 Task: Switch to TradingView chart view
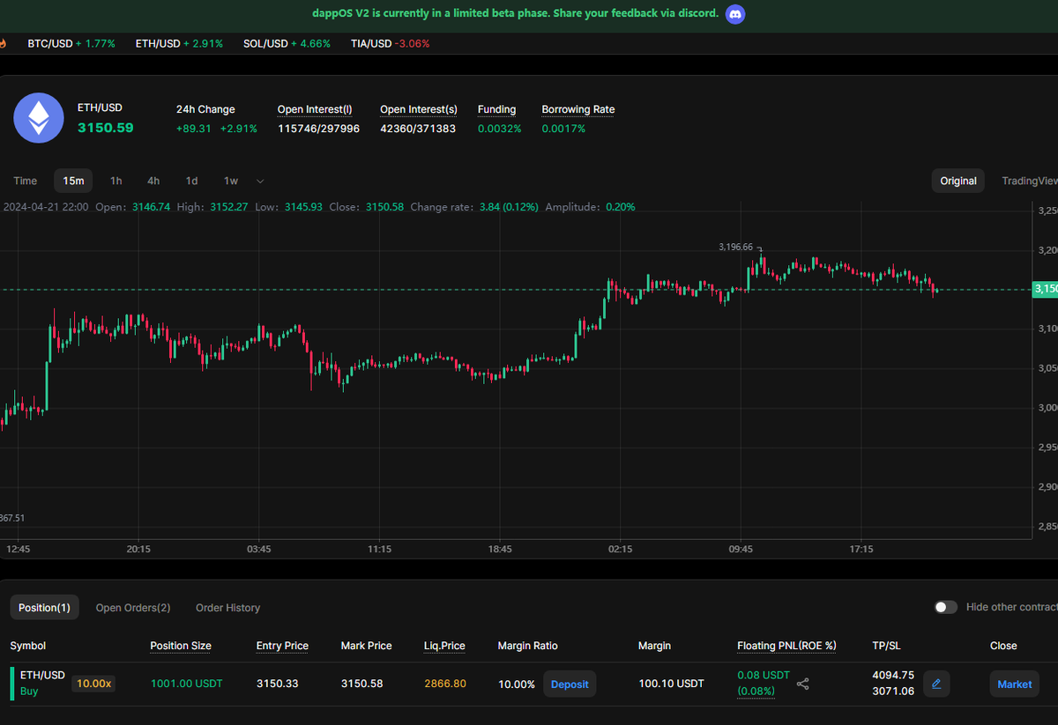(x=1029, y=181)
